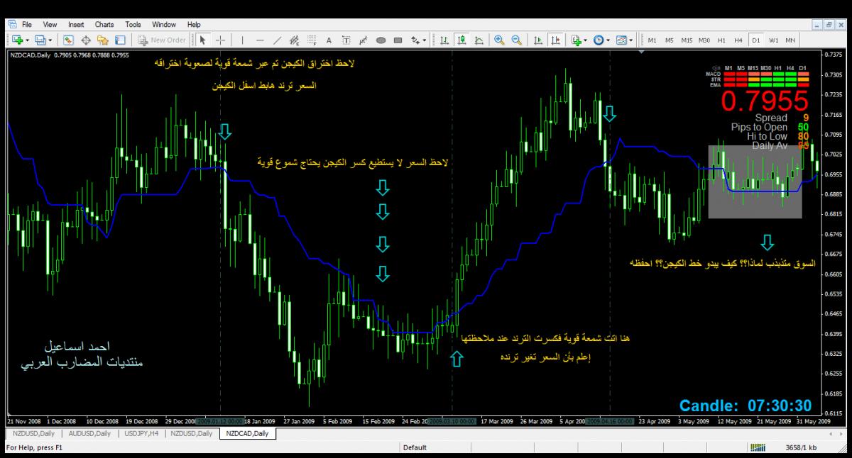Select the M1 timeframe

pyautogui.click(x=652, y=40)
